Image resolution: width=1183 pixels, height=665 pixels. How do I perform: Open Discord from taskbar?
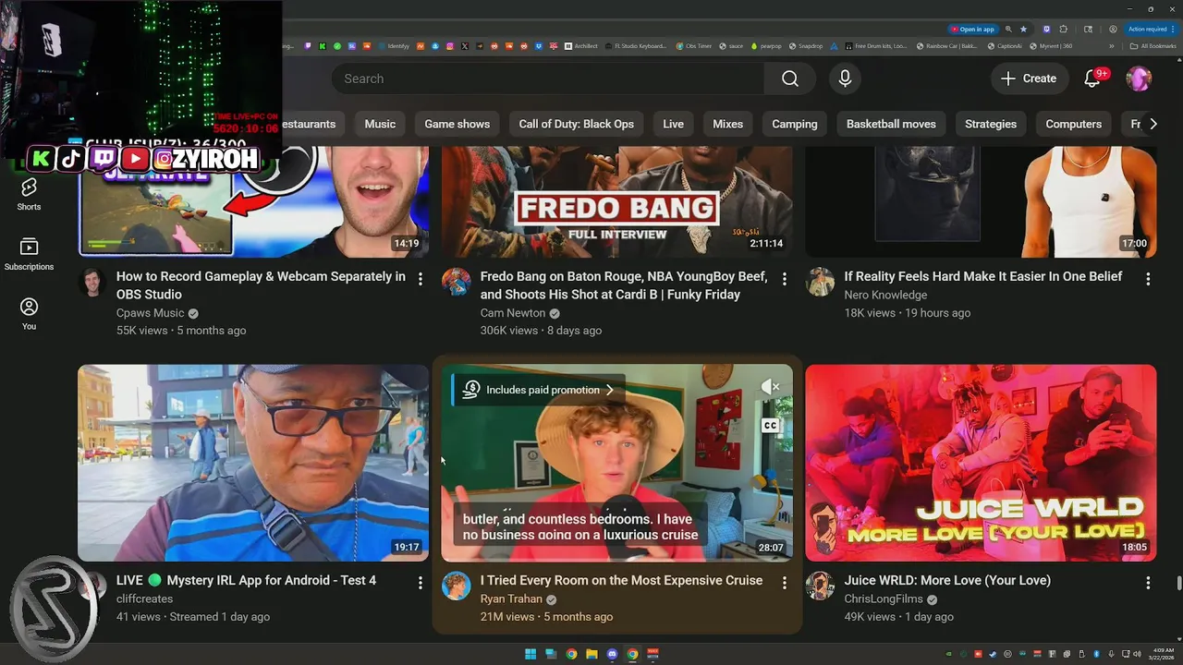click(x=612, y=654)
